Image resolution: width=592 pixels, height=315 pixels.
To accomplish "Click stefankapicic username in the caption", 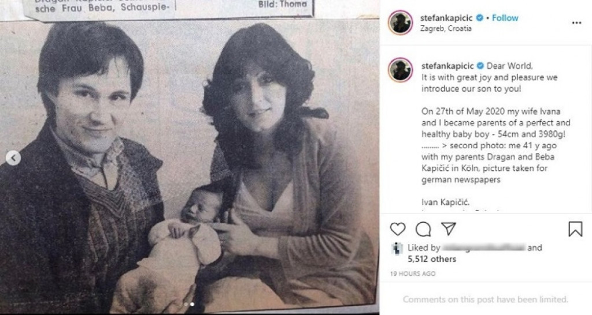I will [x=447, y=66].
